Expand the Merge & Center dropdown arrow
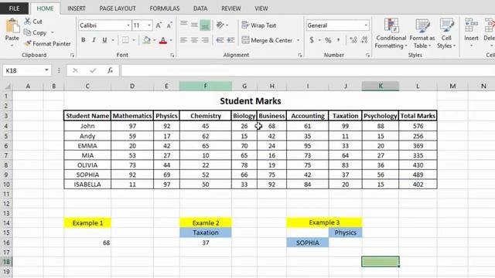The width and height of the screenshot is (495, 278). (x=298, y=40)
